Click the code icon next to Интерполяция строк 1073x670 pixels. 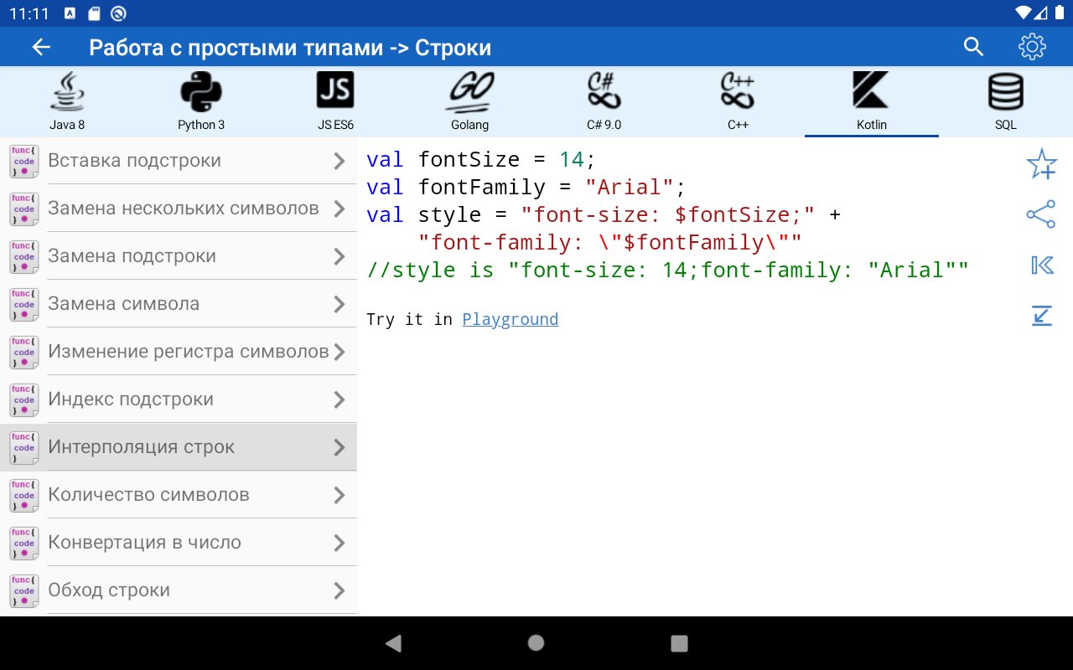click(23, 447)
